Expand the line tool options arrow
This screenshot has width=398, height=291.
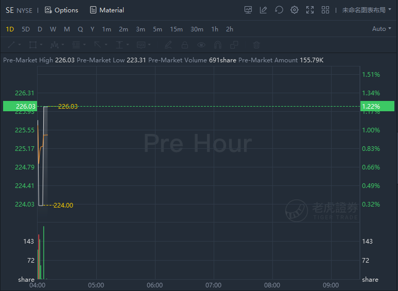(x=20, y=45)
